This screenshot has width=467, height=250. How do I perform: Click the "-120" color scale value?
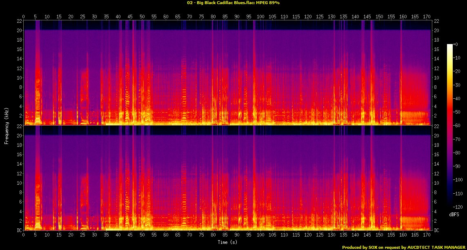[457, 206]
